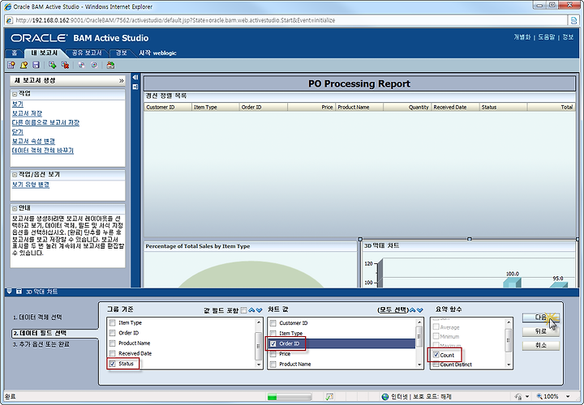
Task: Switch to the 홈 tab
Action: [15, 53]
